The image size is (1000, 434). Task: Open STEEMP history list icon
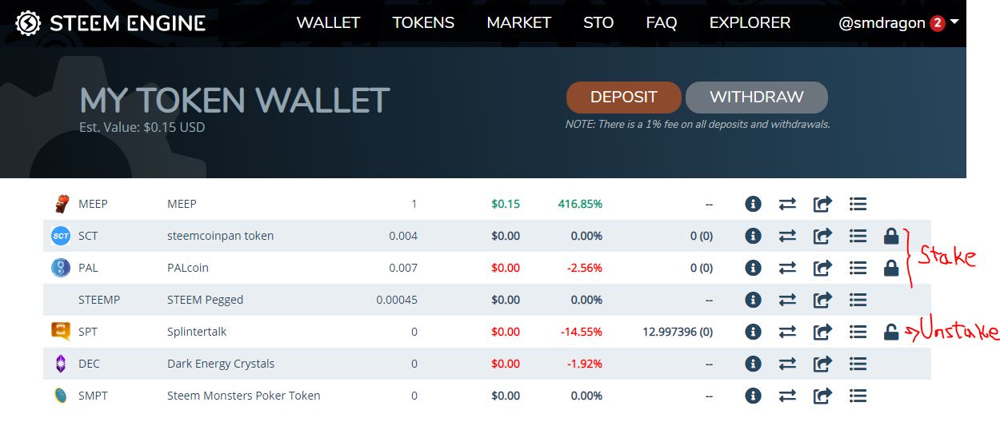click(x=858, y=300)
